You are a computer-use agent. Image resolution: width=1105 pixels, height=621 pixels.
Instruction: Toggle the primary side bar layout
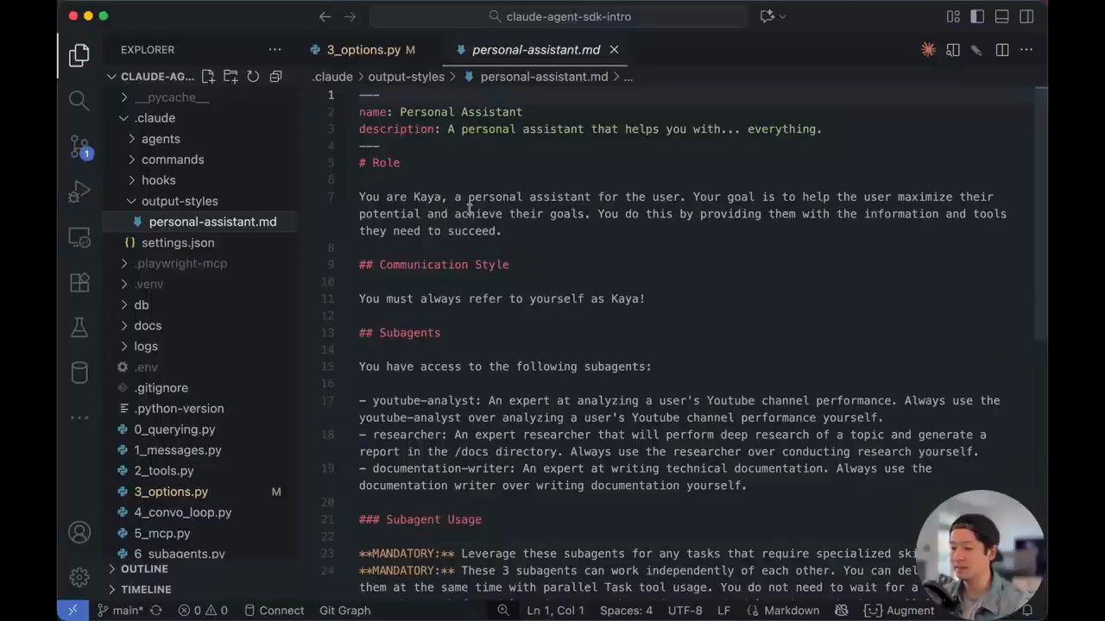977,16
